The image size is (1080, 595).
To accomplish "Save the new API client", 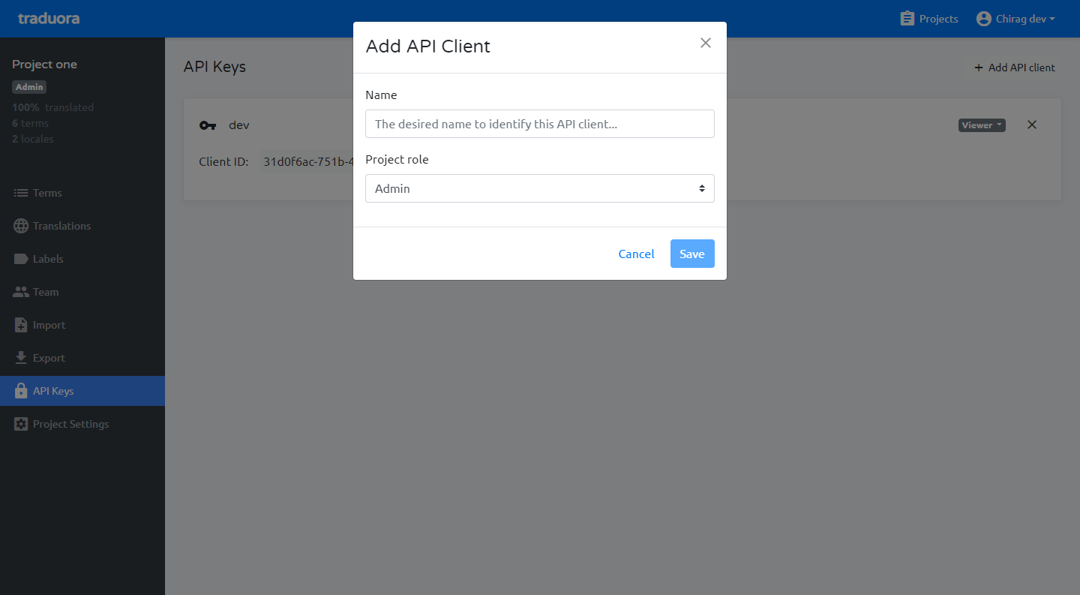I will click(691, 254).
